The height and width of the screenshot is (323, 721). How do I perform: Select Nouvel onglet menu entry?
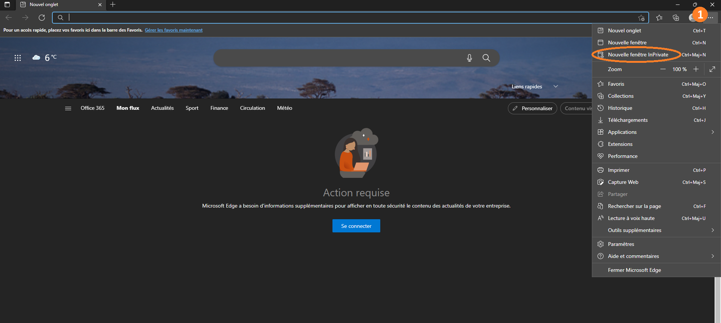click(656, 30)
